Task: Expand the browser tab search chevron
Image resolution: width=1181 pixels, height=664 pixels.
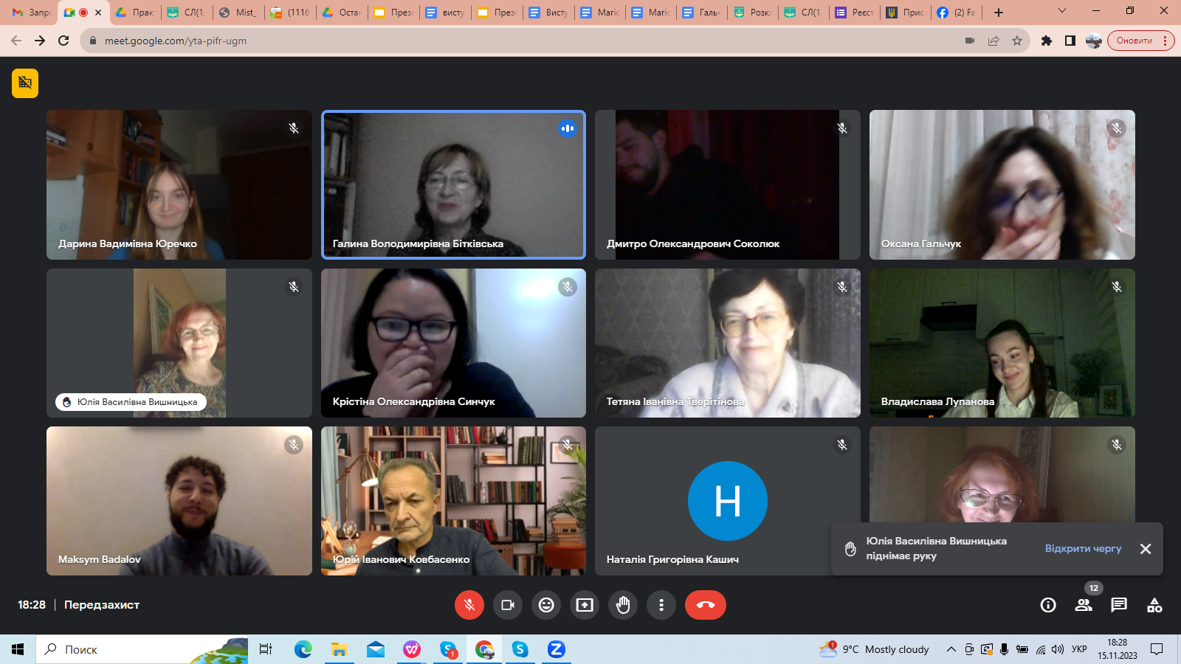Action: [x=1062, y=11]
